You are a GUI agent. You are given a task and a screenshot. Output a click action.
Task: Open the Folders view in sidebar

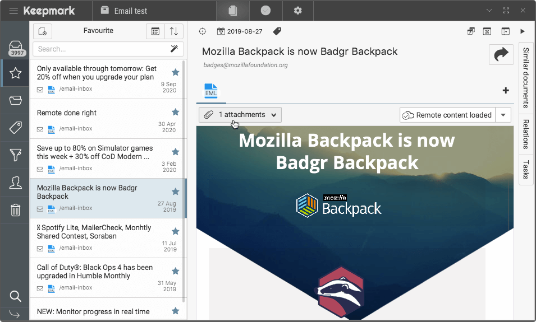[x=15, y=100]
